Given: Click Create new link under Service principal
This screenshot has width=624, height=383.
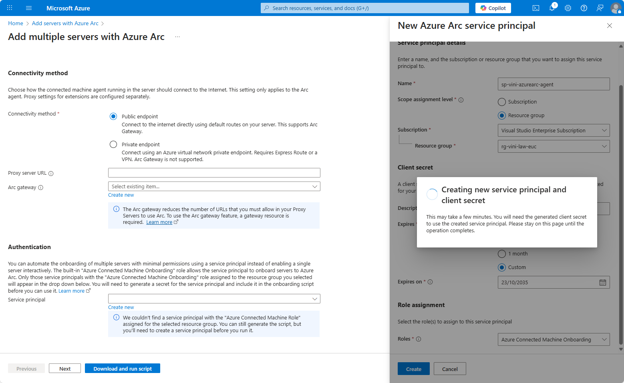Looking at the screenshot, I should (121, 307).
